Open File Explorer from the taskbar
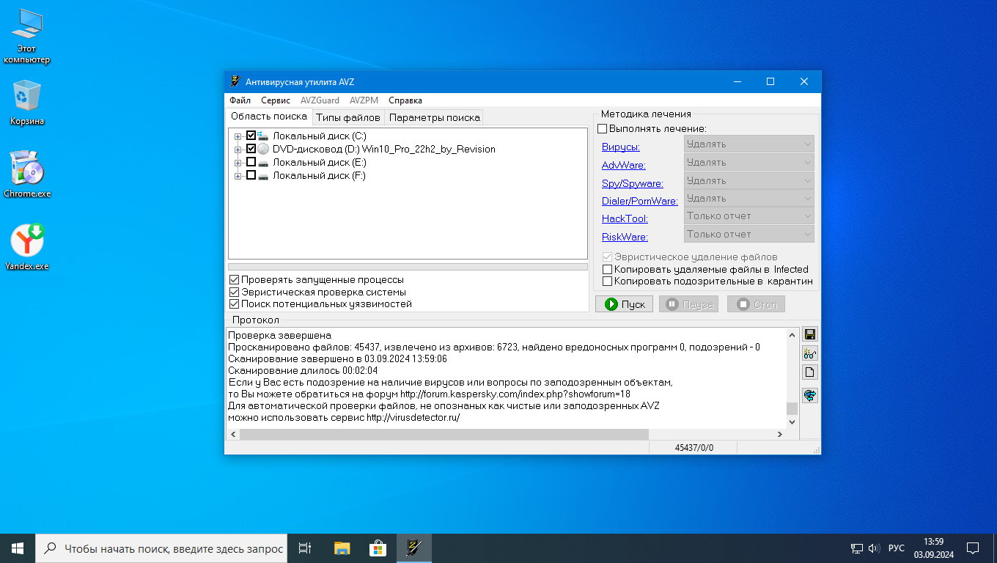Viewport: 997px width, 563px height. click(342, 548)
